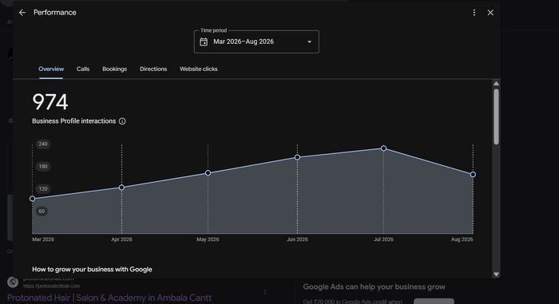Click the Aug 2026 axis label

(462, 239)
